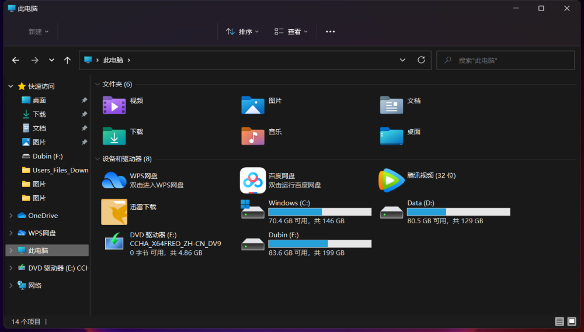584x332 pixels.
Task: Click '70.4 GB 可用, 共 146 GB' text
Action: pos(307,221)
